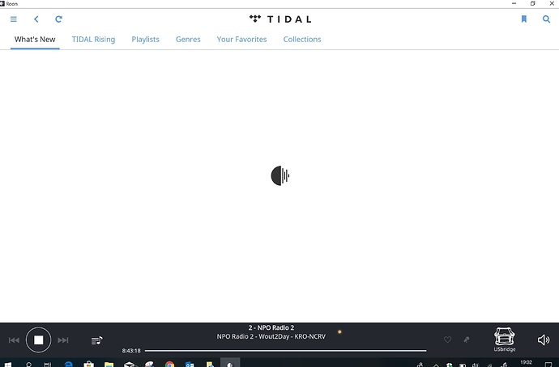Image resolution: width=559 pixels, height=367 pixels.
Task: Click the playback progress bar
Action: [x=285, y=351]
